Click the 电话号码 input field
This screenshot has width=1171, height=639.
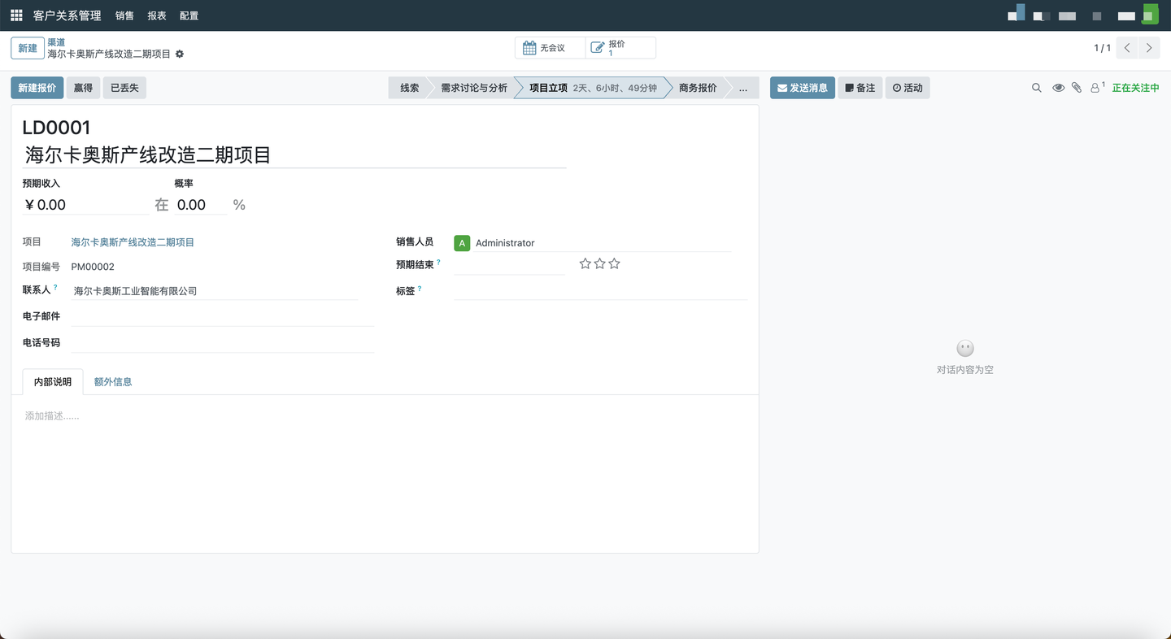tap(222, 342)
